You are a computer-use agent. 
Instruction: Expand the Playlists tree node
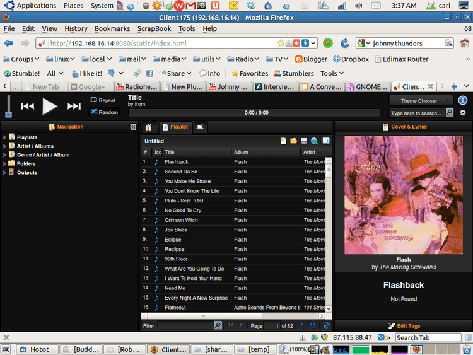tap(4, 137)
